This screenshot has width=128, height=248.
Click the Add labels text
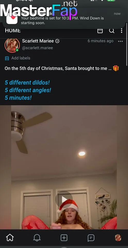(x=21, y=58)
